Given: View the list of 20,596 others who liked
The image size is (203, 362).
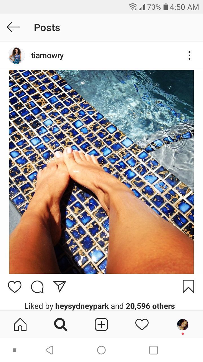Looking at the screenshot, I should (150, 306).
